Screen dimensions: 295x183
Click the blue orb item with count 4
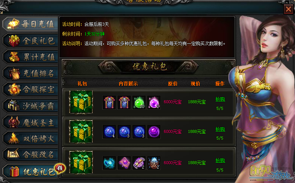109,132
